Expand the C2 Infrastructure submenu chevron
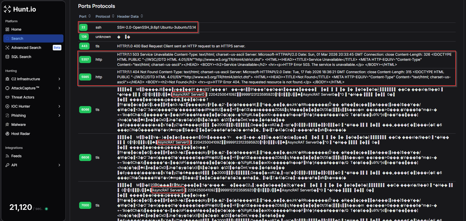The height and width of the screenshot is (221, 466). tap(59, 79)
